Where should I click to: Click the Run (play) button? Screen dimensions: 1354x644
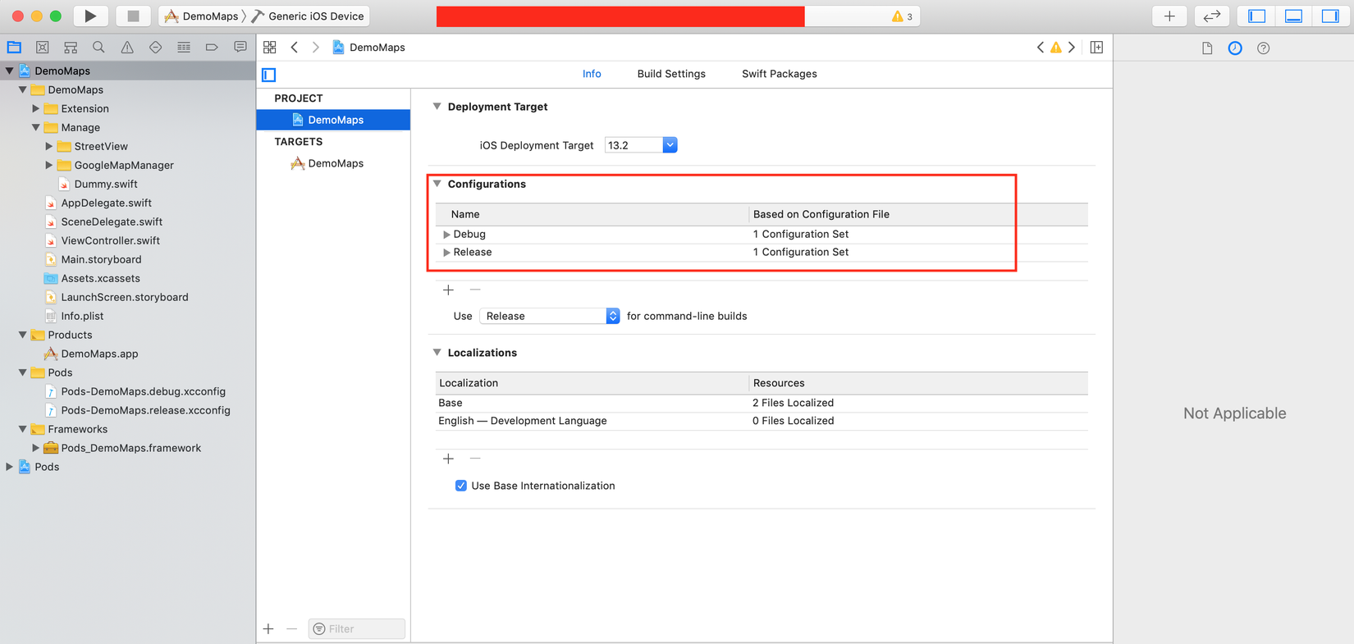pos(90,16)
